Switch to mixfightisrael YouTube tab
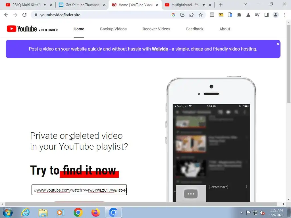The image size is (291, 218). (186, 5)
